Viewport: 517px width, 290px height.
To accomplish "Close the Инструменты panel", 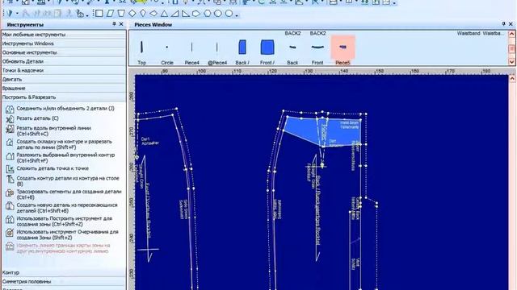I will 121,24.
